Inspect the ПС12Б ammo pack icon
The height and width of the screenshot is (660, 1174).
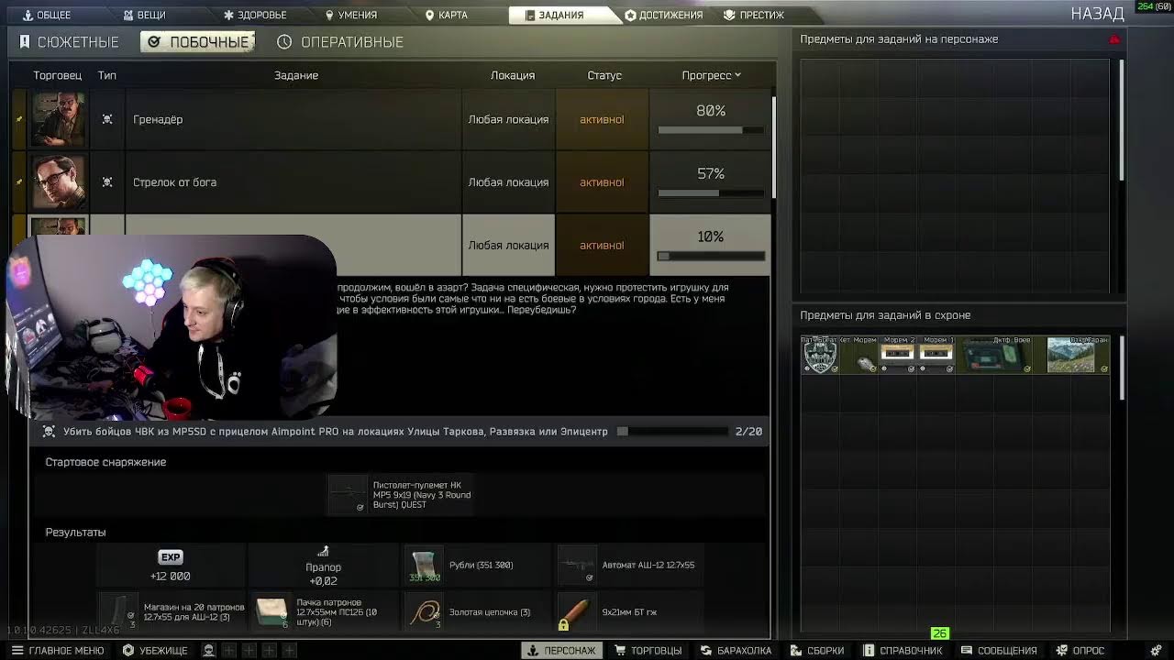click(x=271, y=611)
